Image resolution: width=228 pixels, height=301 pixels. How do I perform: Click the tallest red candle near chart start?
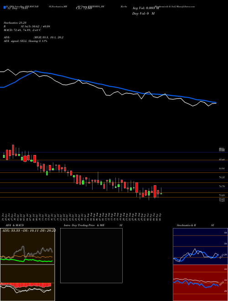click(13, 150)
